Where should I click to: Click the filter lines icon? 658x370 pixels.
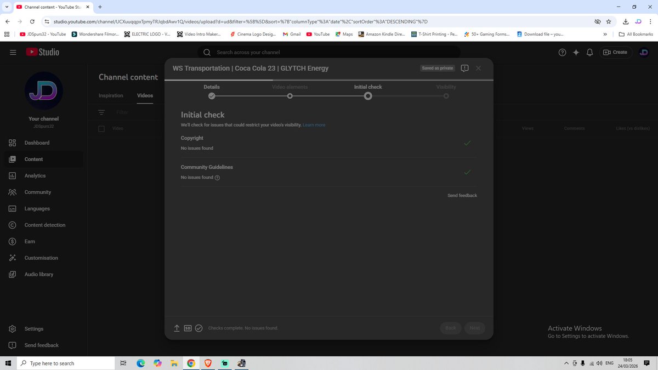pyautogui.click(x=101, y=112)
